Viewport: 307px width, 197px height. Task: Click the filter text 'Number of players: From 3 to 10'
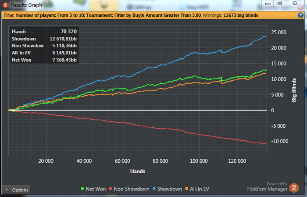(x=50, y=15)
